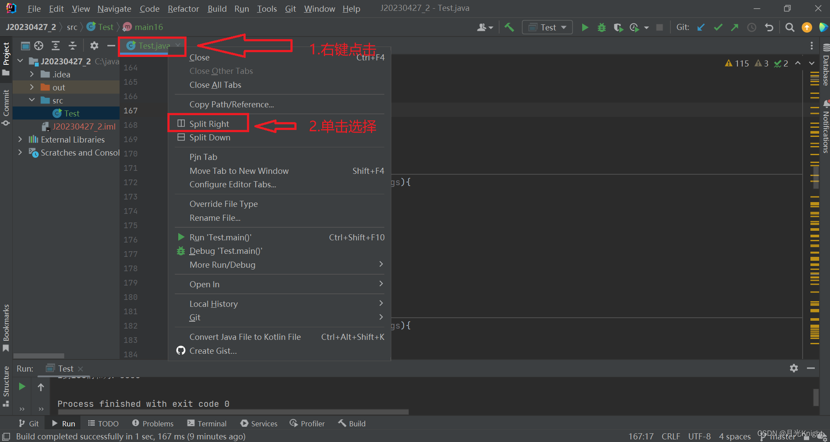Click the up arrow in Run panel
Image resolution: width=830 pixels, height=442 pixels.
41,387
